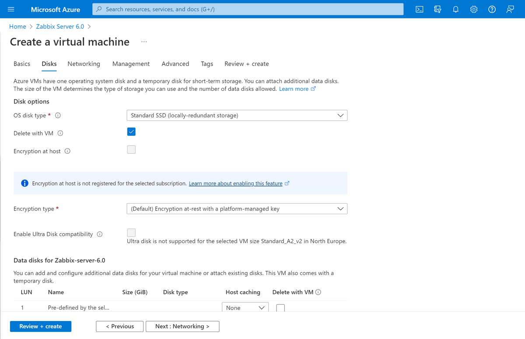Viewport: 525px width, 339px height.
Task: Open the Advanced tab
Action: pyautogui.click(x=175, y=64)
